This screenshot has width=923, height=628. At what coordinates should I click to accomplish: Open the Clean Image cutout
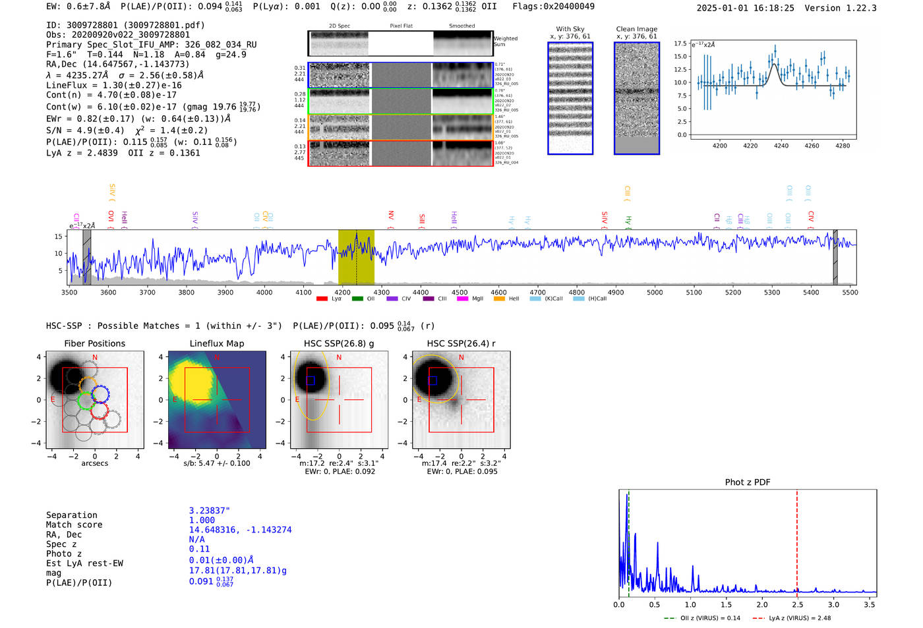click(x=637, y=98)
